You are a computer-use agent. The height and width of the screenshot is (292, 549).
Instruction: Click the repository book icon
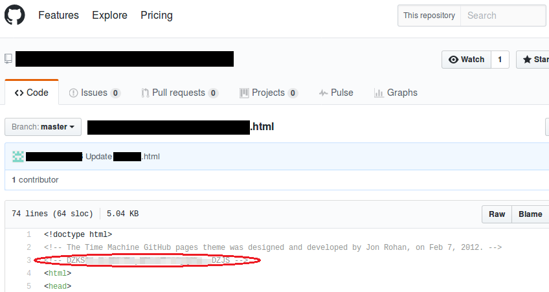pyautogui.click(x=8, y=59)
